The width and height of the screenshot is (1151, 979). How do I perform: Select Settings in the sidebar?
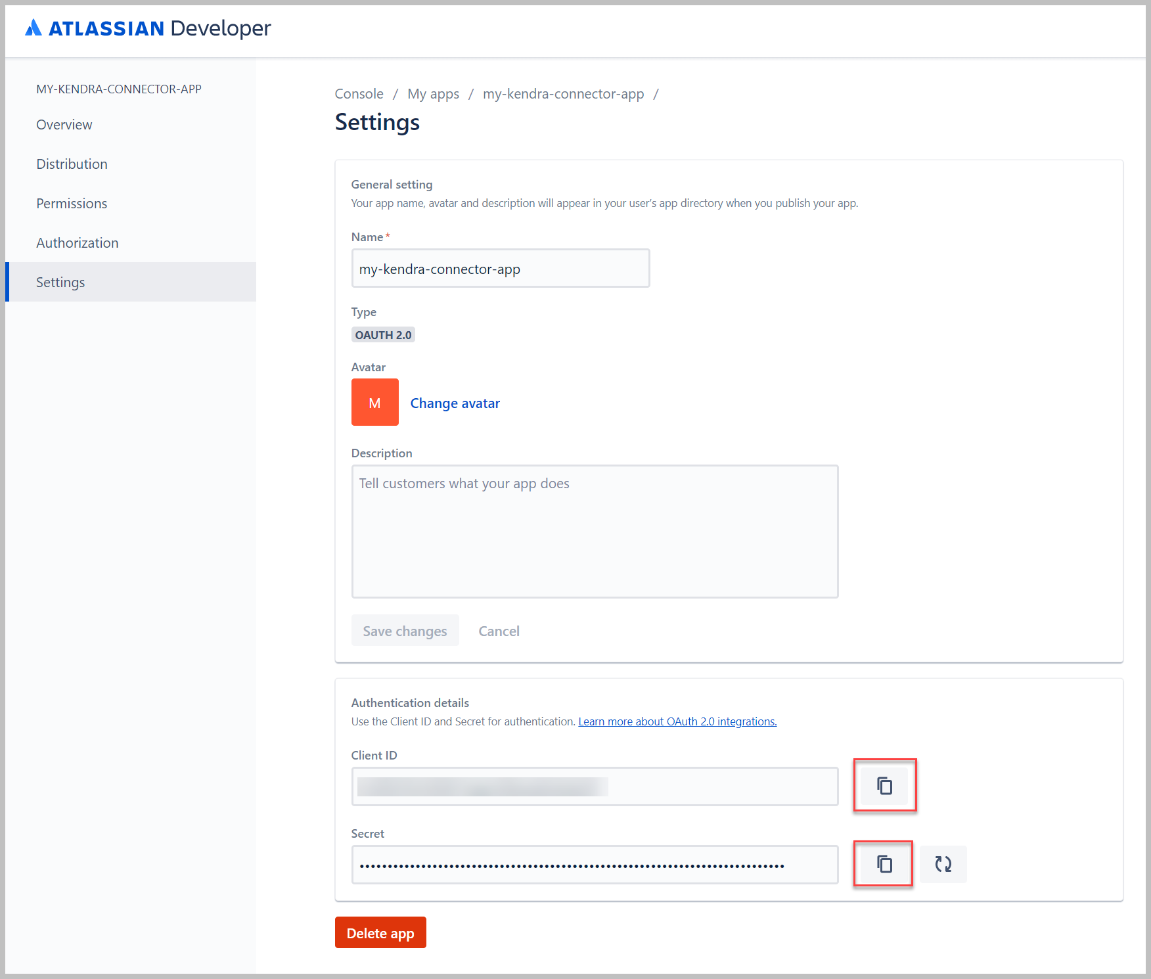pos(60,282)
